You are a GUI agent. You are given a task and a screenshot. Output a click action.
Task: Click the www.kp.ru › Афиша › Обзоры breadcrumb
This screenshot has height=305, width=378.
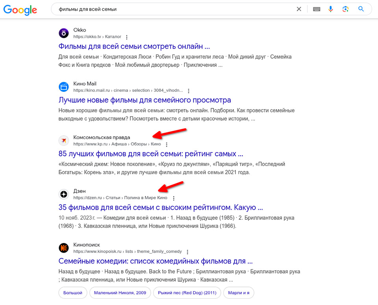(x=117, y=144)
